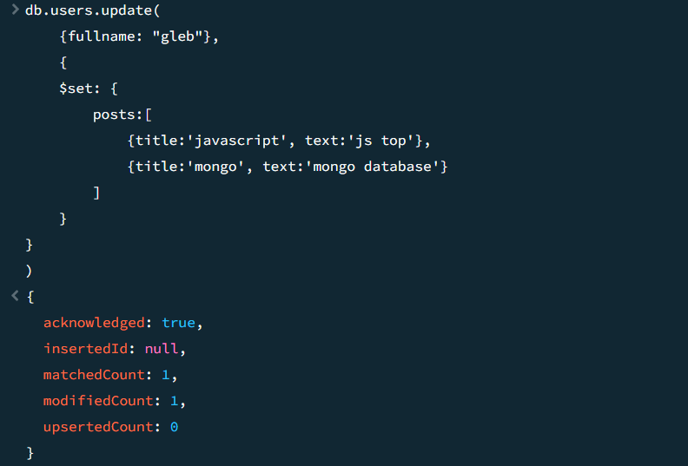688x466 pixels.
Task: Click the fullname "gleb" filter line
Action: (x=139, y=36)
